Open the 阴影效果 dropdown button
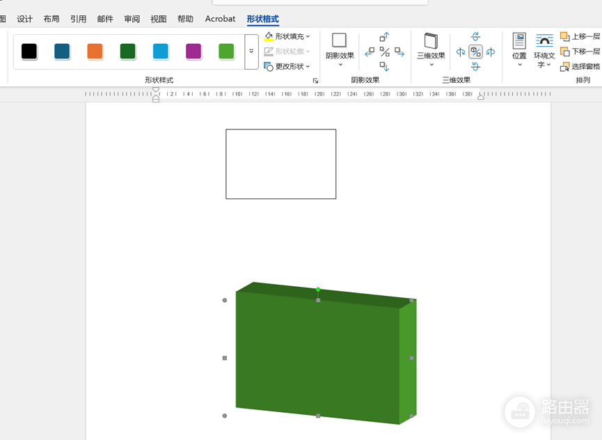This screenshot has width=602, height=440. [340, 50]
